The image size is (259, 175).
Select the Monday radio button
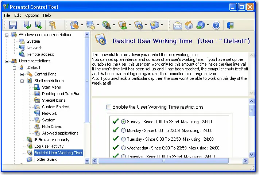(123, 131)
